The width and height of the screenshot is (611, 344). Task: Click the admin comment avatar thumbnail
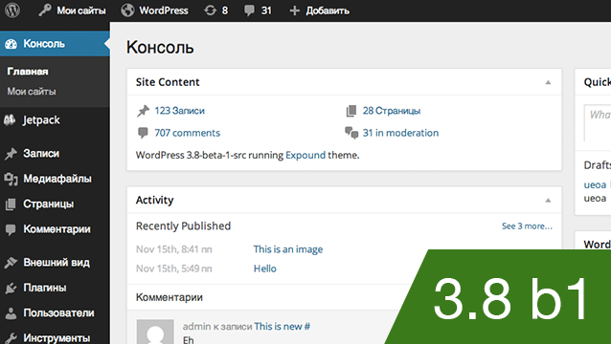click(155, 332)
